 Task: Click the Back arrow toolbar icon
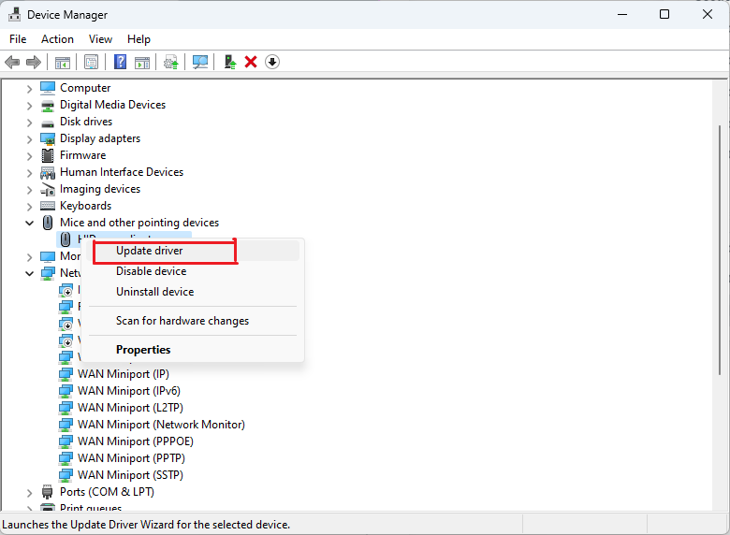point(12,62)
